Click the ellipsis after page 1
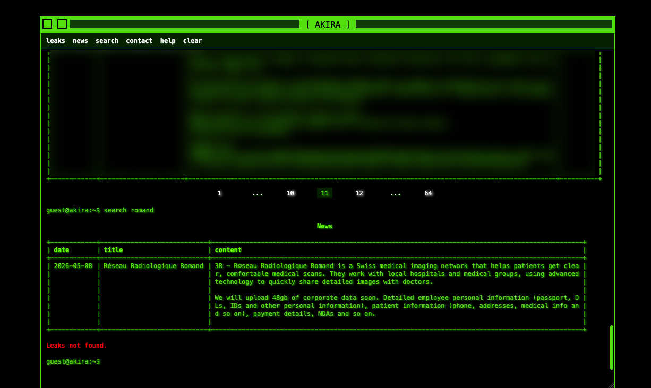The width and height of the screenshot is (651, 388). tap(258, 193)
